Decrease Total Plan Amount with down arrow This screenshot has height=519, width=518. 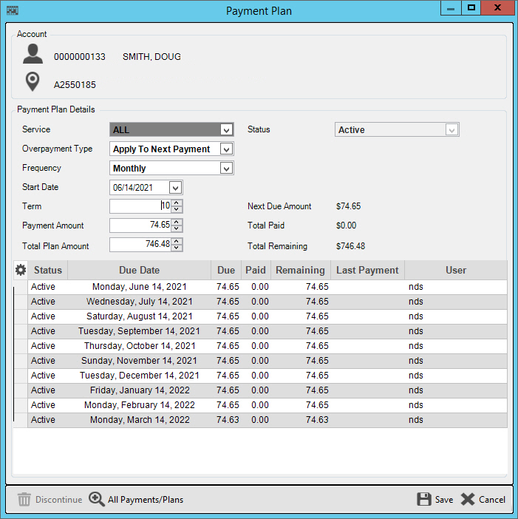click(177, 248)
